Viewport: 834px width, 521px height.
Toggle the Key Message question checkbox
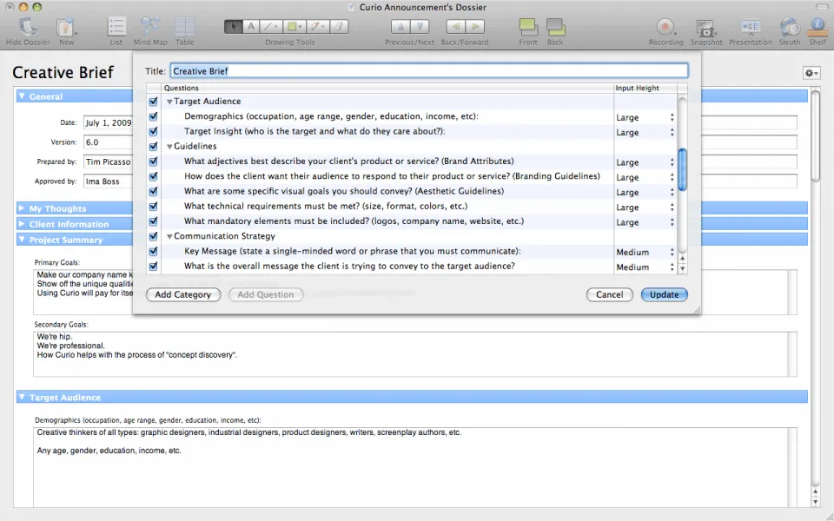pyautogui.click(x=154, y=252)
